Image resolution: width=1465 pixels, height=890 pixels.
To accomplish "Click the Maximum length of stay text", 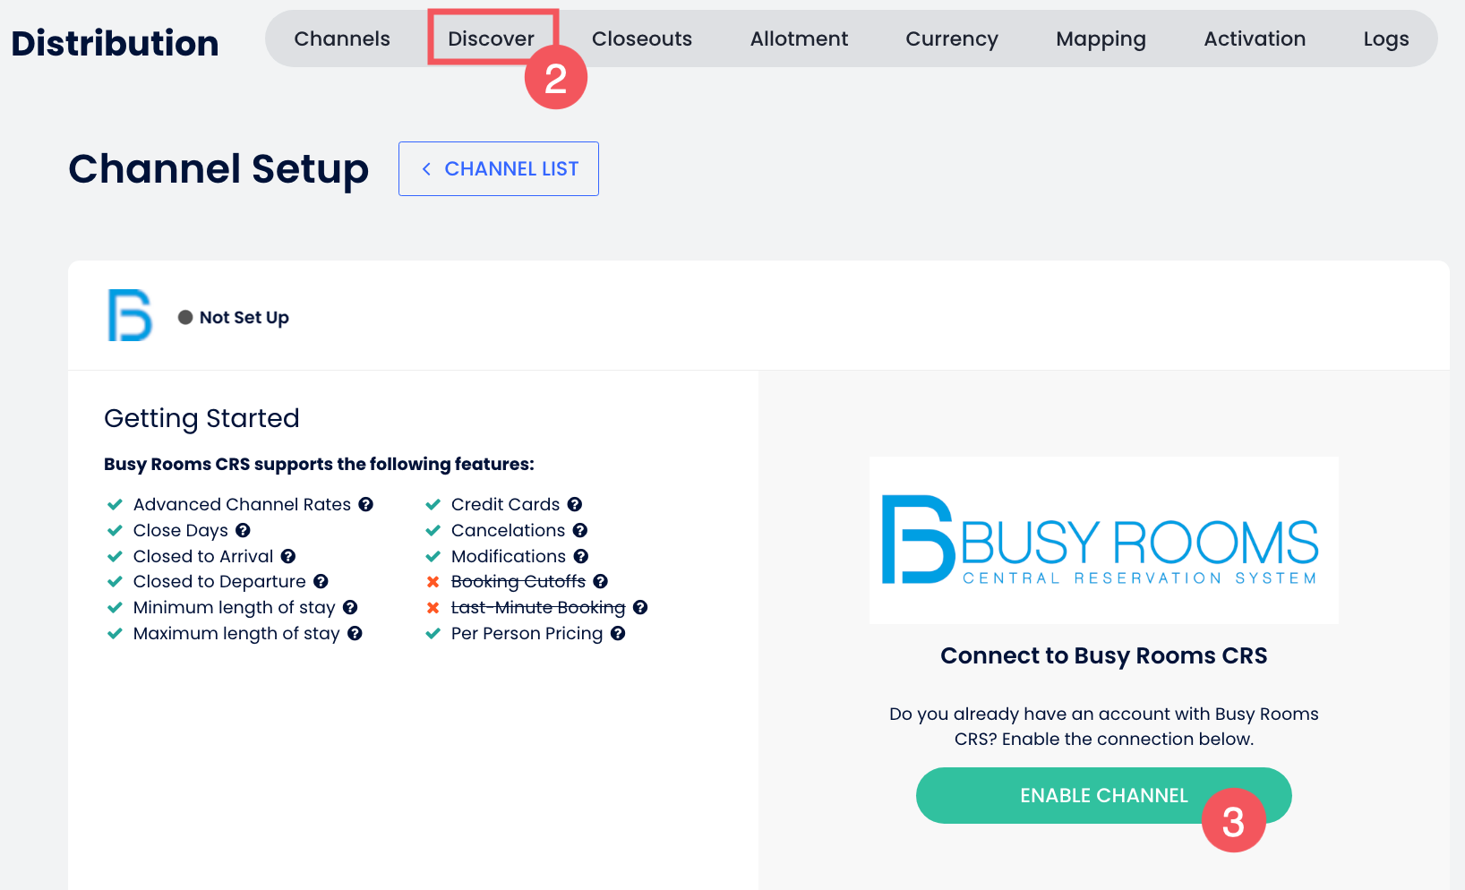I will click(x=236, y=633).
